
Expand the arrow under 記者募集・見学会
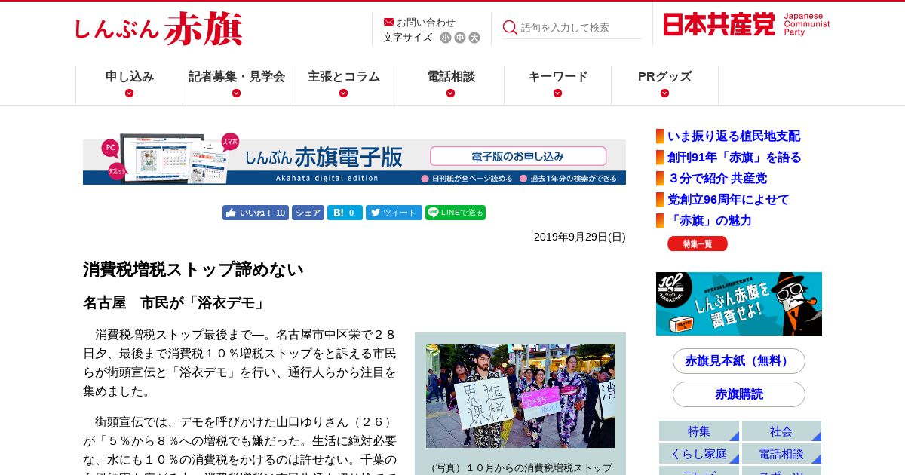(x=237, y=93)
